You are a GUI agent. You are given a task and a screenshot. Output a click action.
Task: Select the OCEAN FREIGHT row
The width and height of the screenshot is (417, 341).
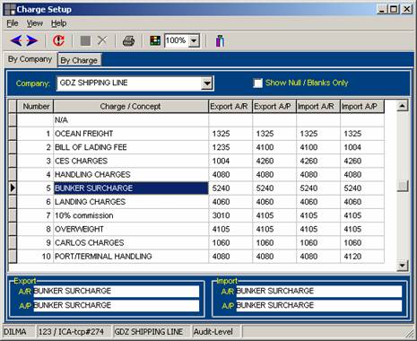(x=196, y=134)
